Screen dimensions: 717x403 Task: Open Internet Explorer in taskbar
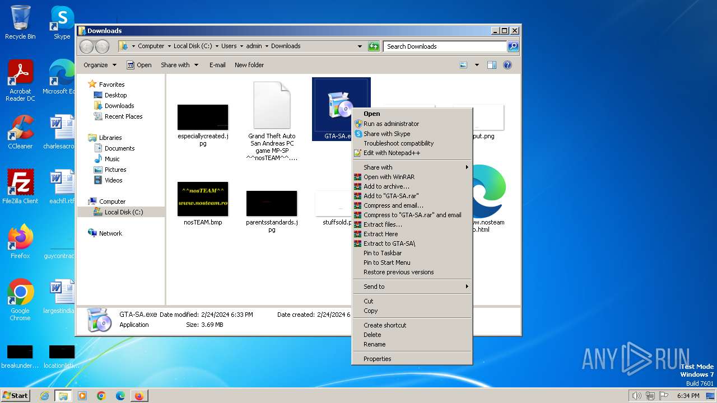point(44,396)
